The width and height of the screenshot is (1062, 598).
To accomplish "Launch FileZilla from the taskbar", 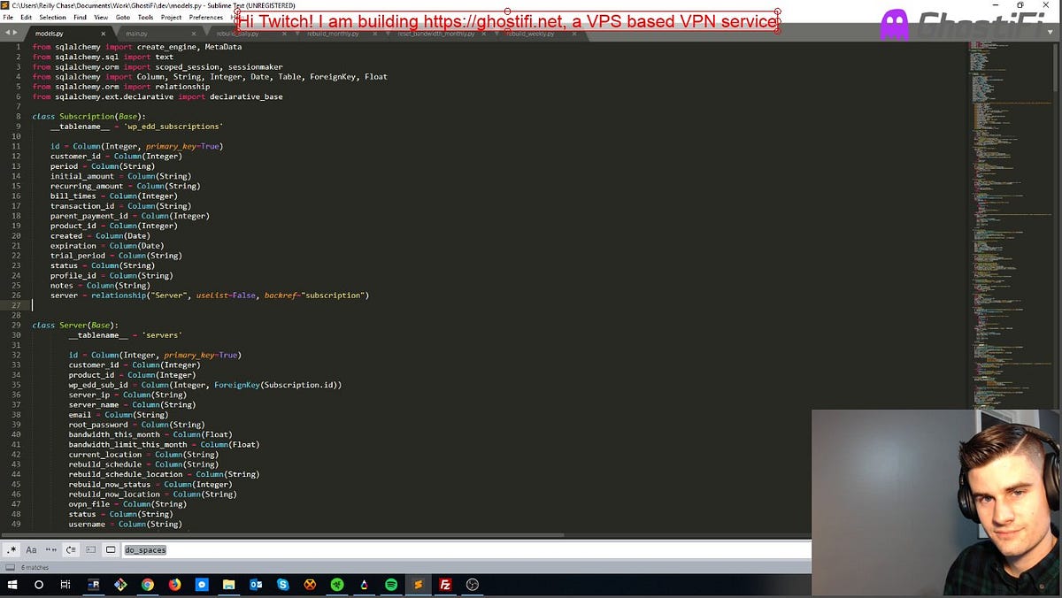I will pos(445,585).
